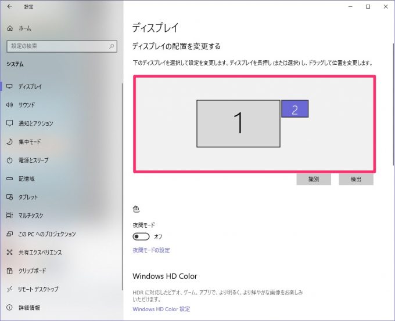Select display 2 in the arrangement
The height and width of the screenshot is (321, 395).
point(295,108)
